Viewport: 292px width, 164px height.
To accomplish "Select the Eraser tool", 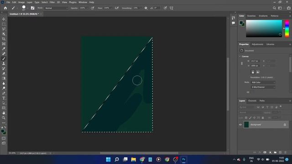I will pyautogui.click(x=4, y=73).
